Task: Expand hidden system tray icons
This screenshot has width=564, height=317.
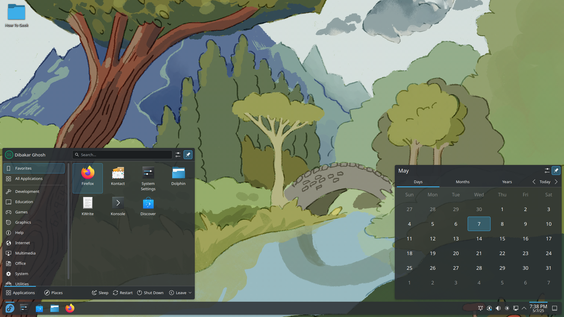Action: pos(524,308)
